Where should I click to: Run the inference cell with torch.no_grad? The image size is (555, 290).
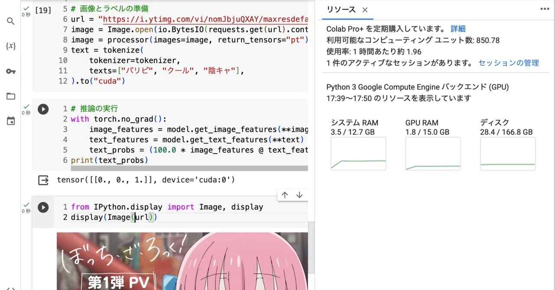pyautogui.click(x=43, y=109)
